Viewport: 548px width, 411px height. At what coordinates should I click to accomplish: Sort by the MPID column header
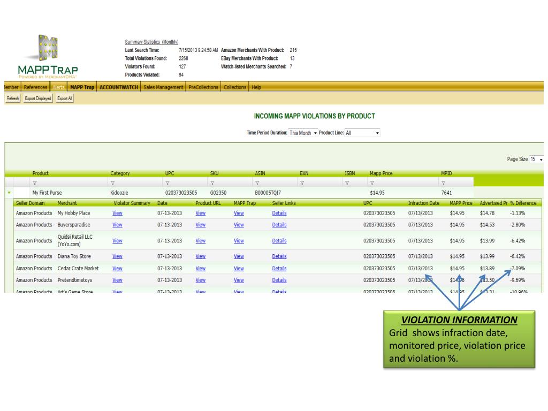pos(447,173)
